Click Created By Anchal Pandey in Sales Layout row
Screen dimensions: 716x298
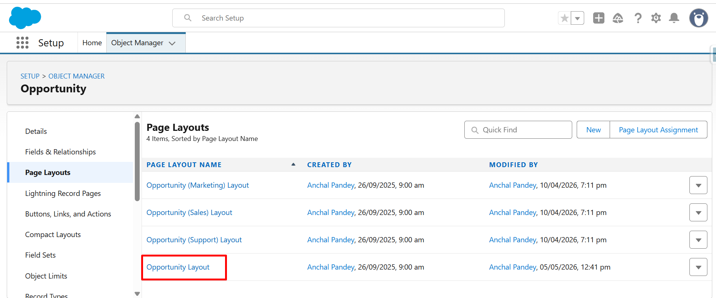[331, 212]
